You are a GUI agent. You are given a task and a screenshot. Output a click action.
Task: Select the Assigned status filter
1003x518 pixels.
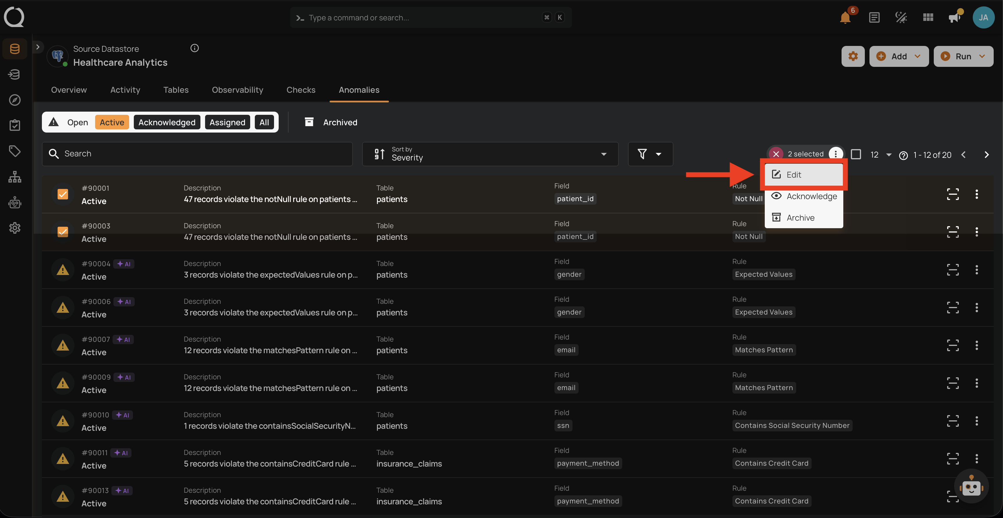227,122
